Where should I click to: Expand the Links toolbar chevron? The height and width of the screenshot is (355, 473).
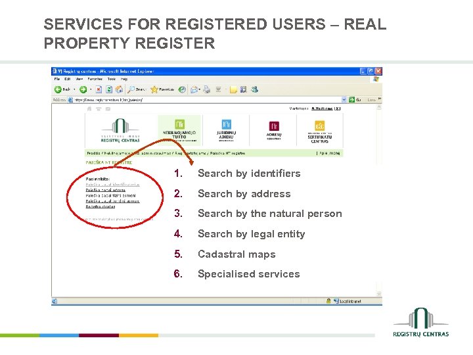pyautogui.click(x=380, y=99)
